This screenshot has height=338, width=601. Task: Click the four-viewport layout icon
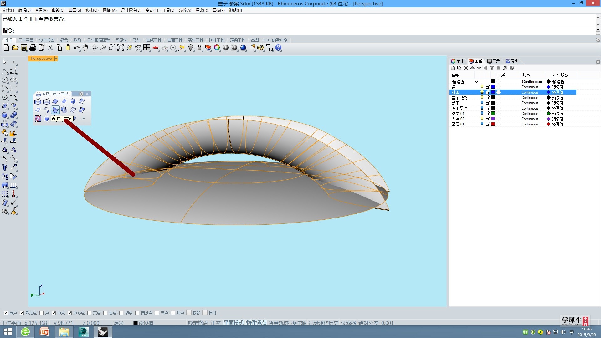click(x=147, y=48)
